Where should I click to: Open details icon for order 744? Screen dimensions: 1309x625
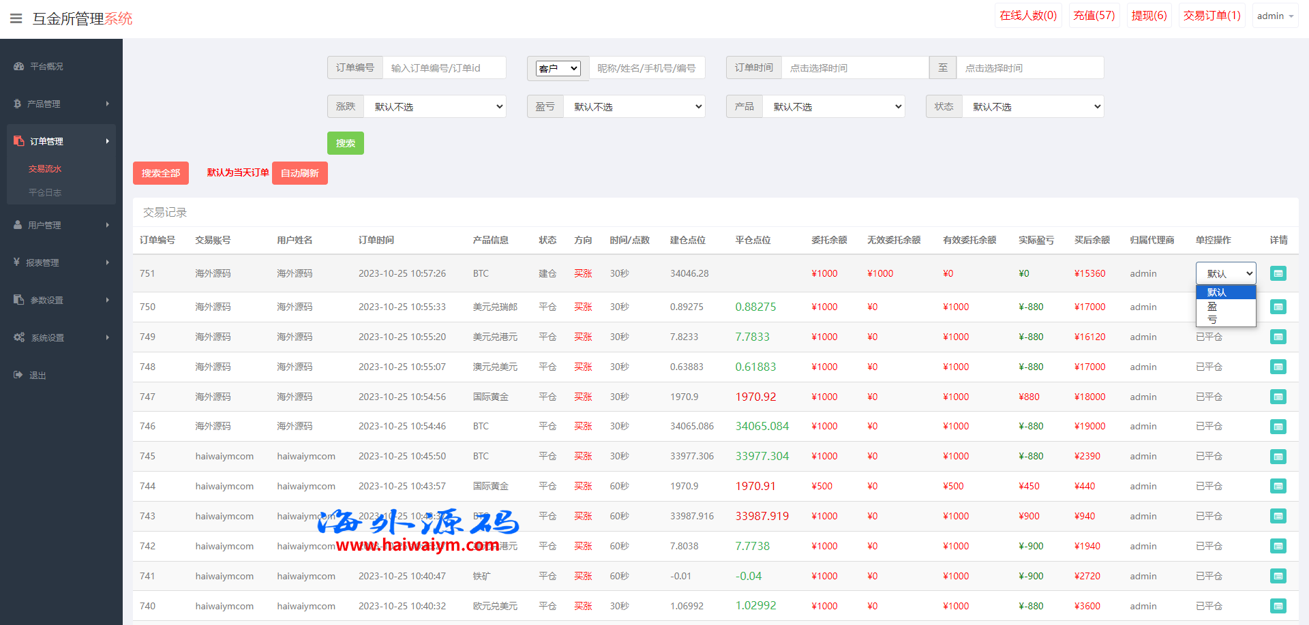coord(1278,486)
